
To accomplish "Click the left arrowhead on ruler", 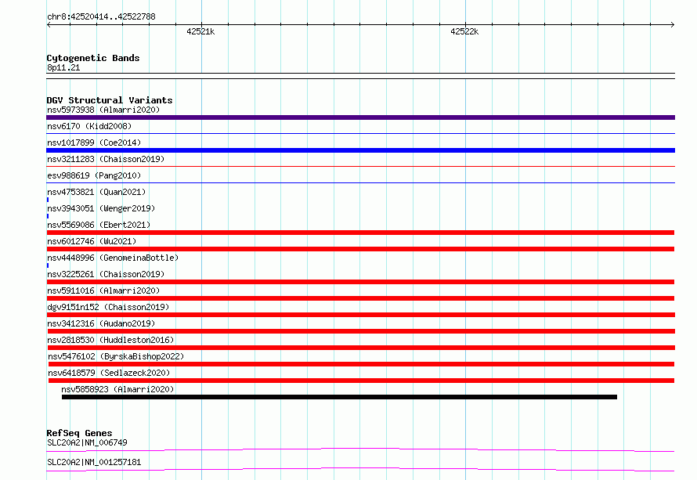I will tap(49, 25).
